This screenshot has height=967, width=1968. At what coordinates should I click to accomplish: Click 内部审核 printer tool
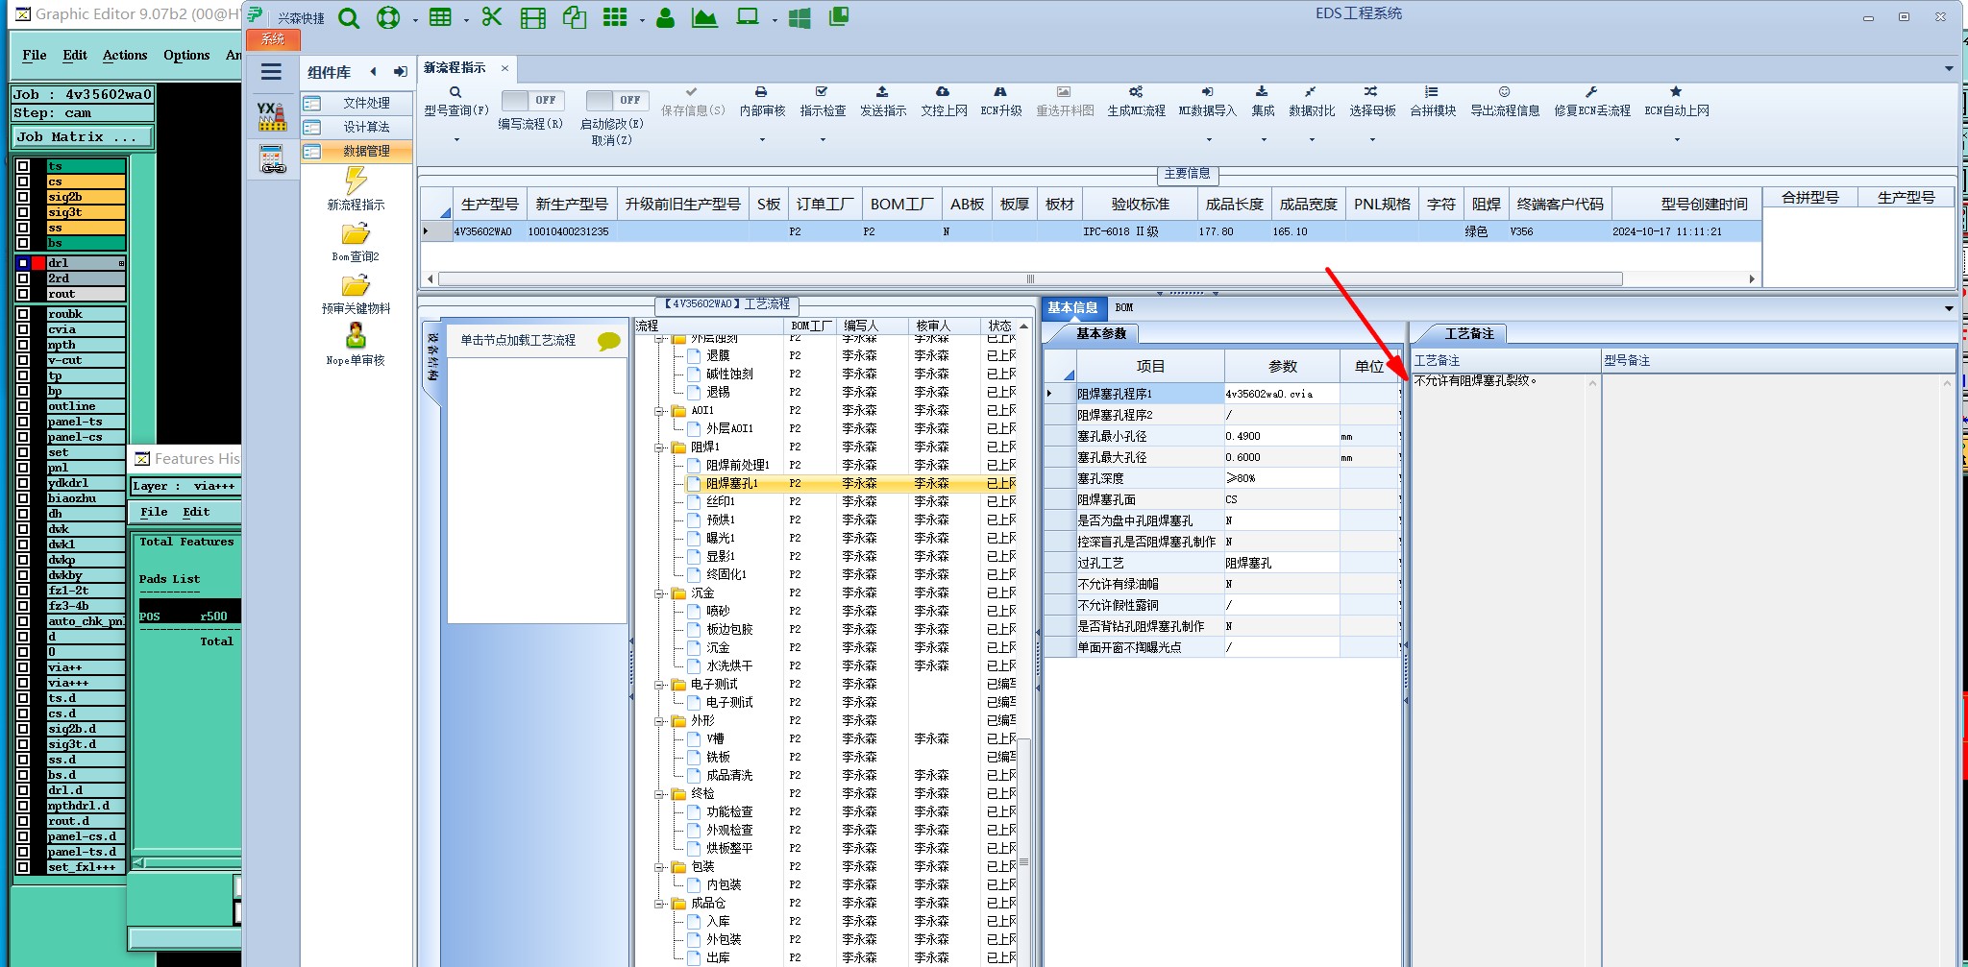[762, 101]
